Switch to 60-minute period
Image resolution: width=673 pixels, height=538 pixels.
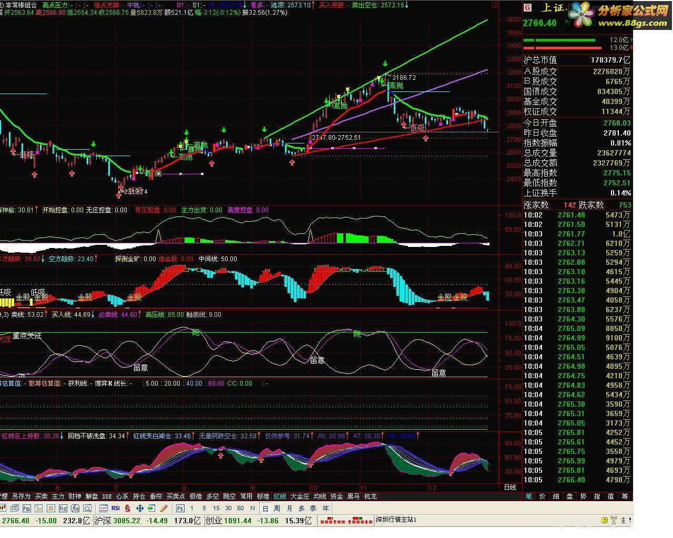tap(240, 508)
